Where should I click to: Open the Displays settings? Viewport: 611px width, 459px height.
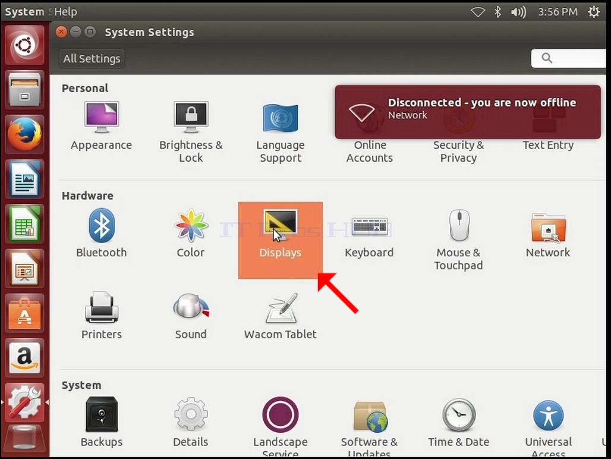[280, 240]
